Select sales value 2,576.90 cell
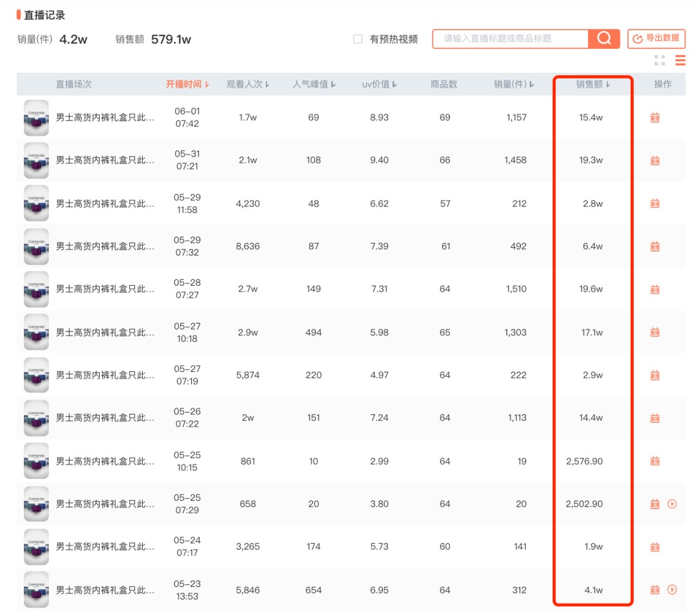This screenshot has width=695, height=614. [x=584, y=461]
